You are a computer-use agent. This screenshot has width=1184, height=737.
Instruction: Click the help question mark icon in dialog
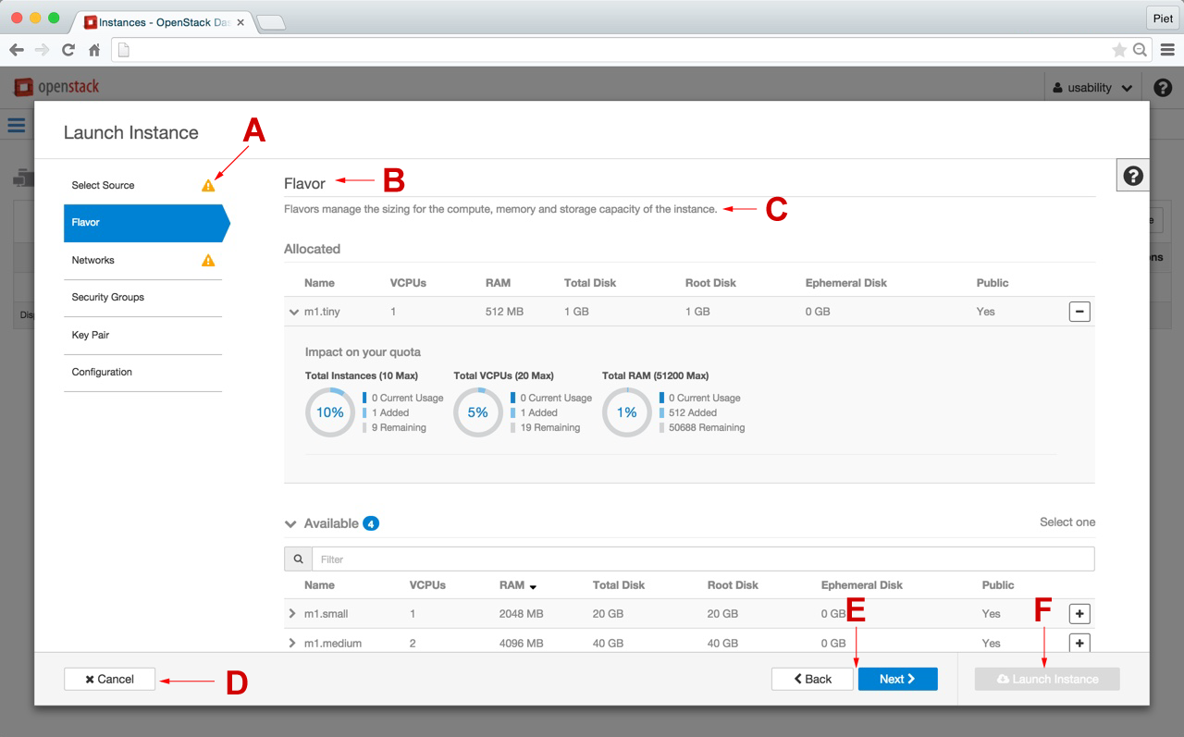click(1133, 176)
